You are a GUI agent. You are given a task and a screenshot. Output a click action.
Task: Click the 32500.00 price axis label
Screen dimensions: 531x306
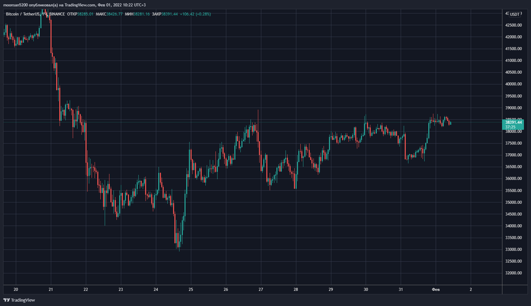(513, 261)
